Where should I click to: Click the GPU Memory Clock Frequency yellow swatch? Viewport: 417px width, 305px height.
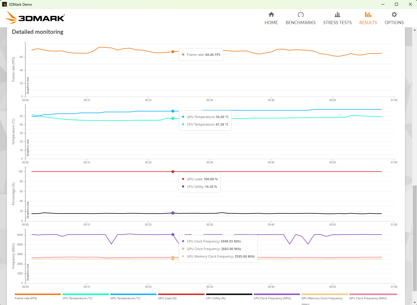click(x=325, y=294)
